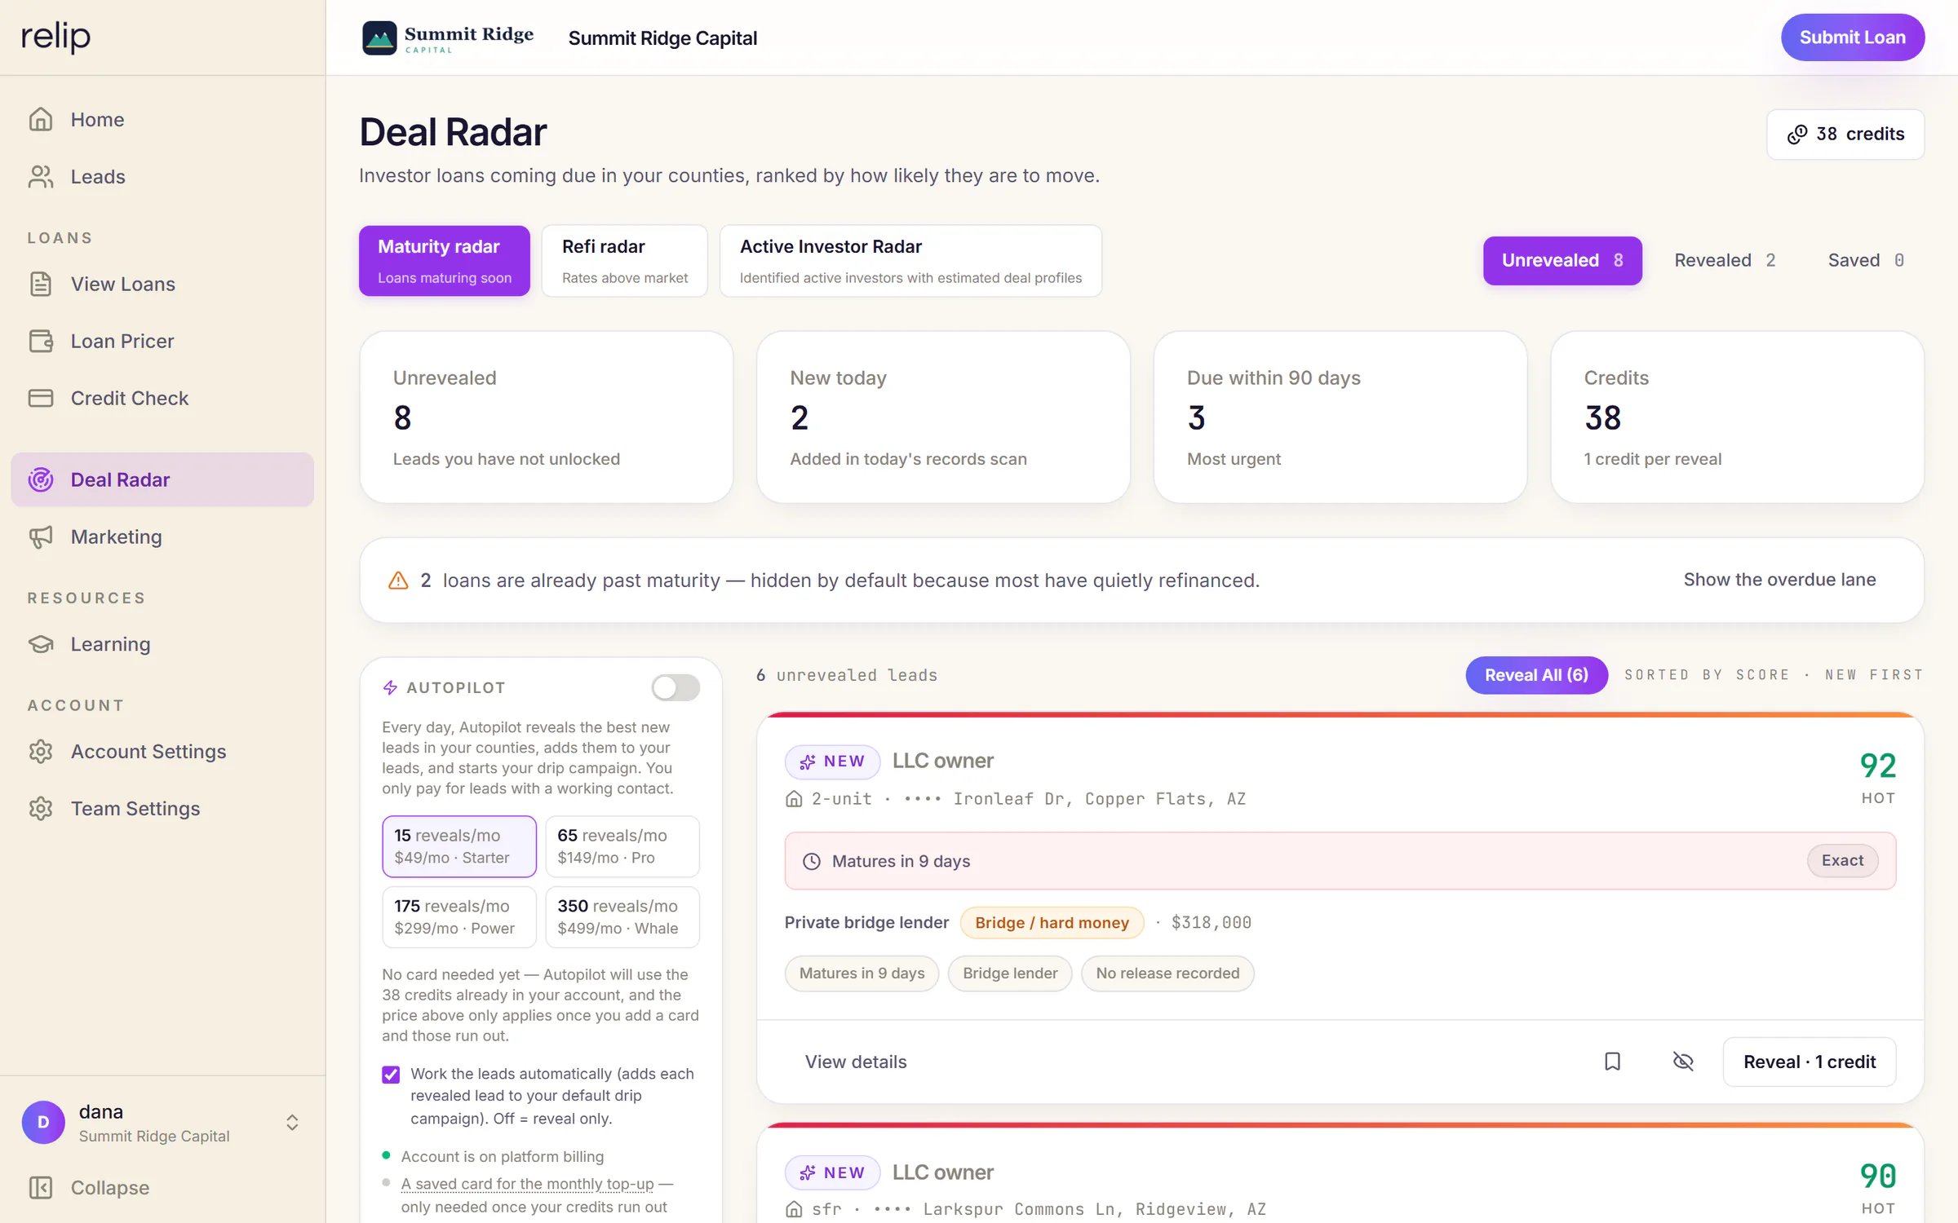Open Team Settings gear icon

tap(41, 808)
